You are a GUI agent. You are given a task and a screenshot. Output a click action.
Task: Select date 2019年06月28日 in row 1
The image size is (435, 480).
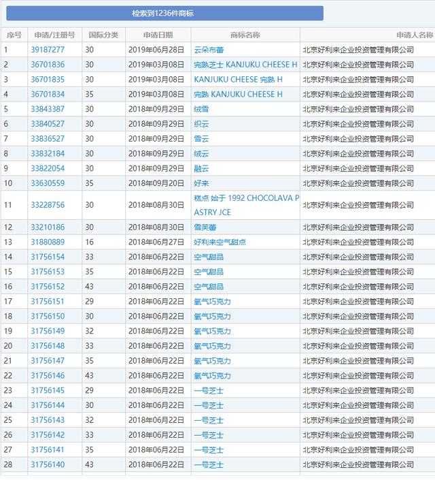[x=156, y=50]
